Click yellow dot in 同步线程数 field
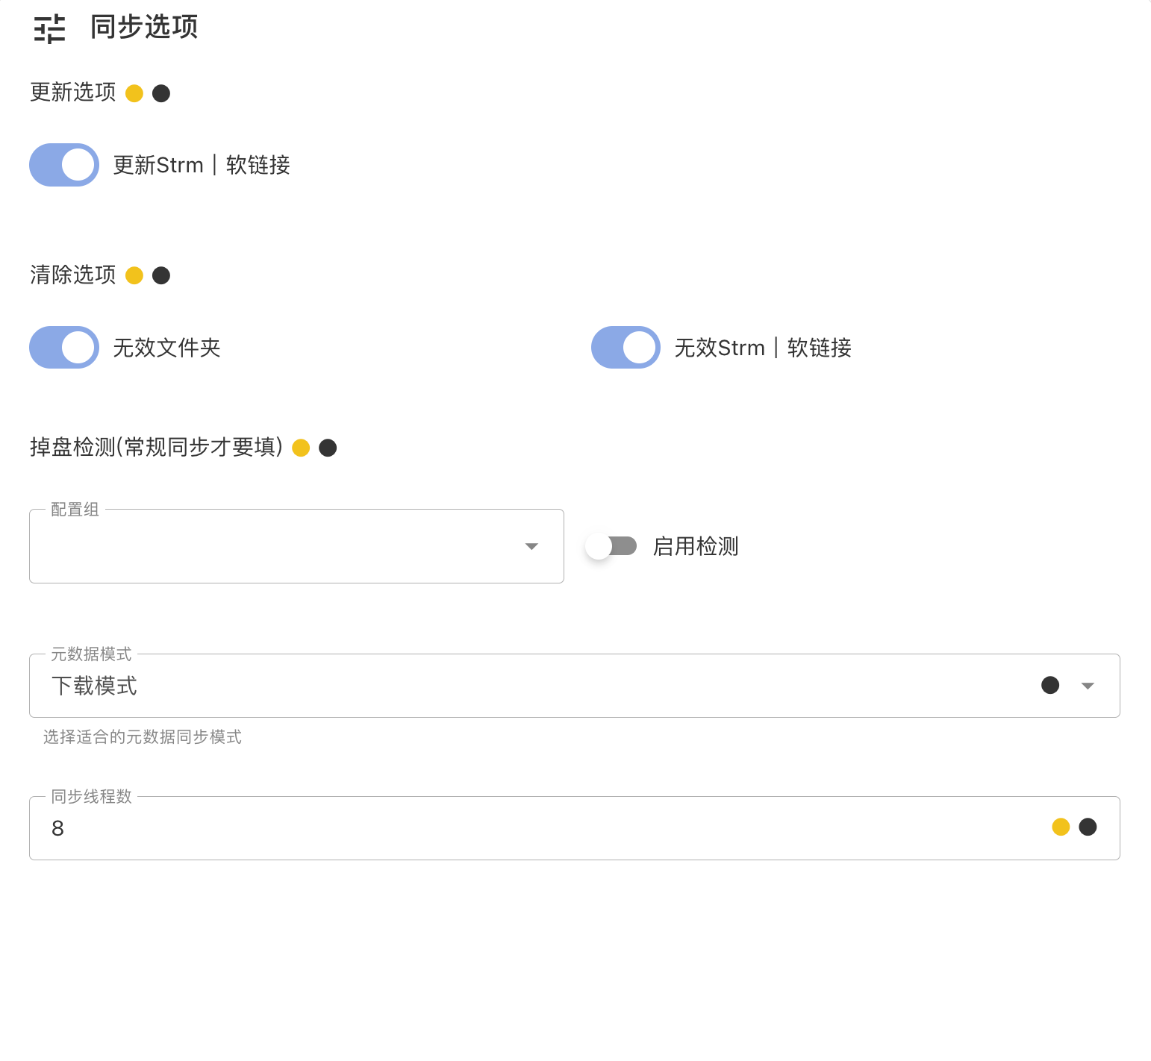Image resolution: width=1151 pixels, height=1061 pixels. pos(1061,827)
